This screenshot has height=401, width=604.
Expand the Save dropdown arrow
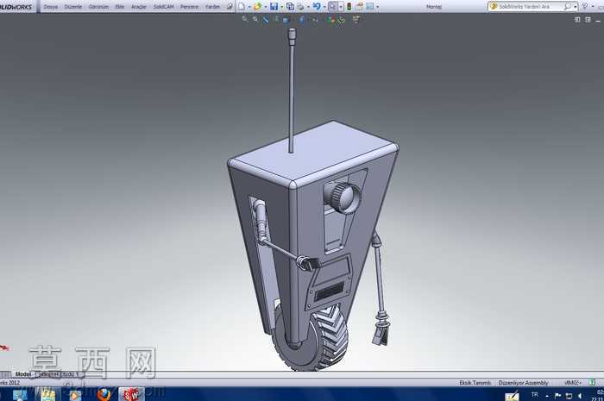(x=282, y=7)
